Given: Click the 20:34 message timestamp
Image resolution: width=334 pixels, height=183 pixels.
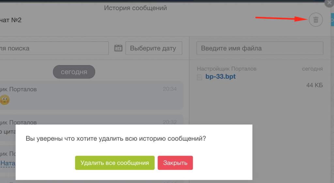Looking at the screenshot, I should pyautogui.click(x=170, y=89).
